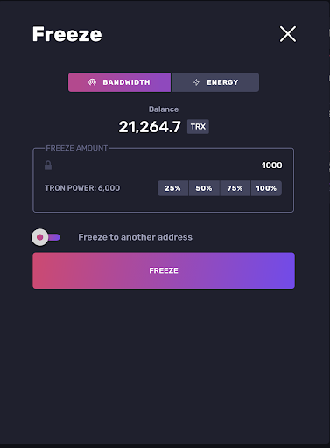This screenshot has height=448, width=330.
Task: Set freeze amount to 100%
Action: click(x=266, y=188)
